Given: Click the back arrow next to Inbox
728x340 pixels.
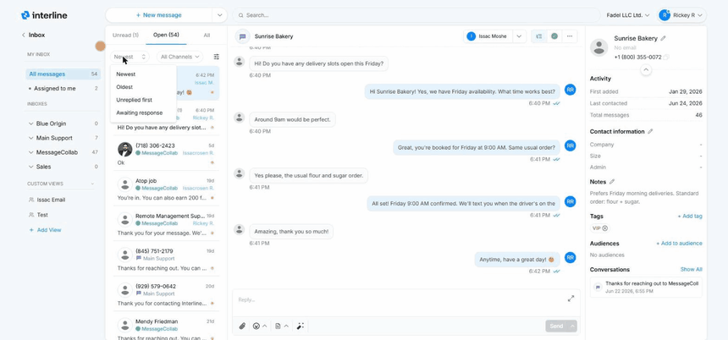Looking at the screenshot, I should 23,36.
